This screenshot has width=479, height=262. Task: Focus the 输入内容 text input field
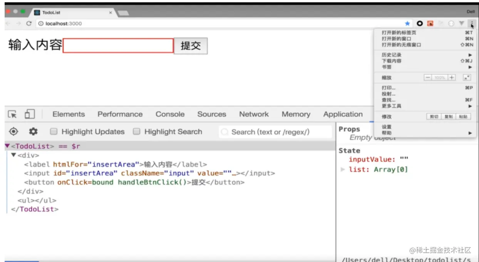(x=118, y=46)
